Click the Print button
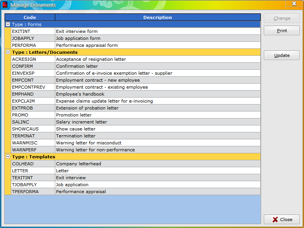The height and width of the screenshot is (228, 304). coord(282,31)
